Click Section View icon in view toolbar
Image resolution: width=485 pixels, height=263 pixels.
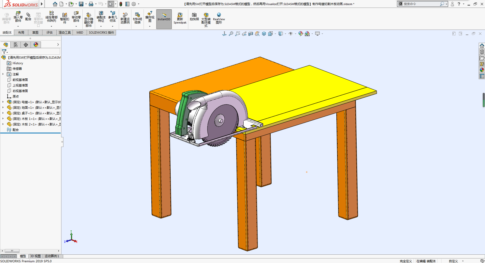coord(251,34)
